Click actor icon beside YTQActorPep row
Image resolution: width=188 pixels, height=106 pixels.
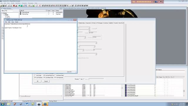coord(20,14)
